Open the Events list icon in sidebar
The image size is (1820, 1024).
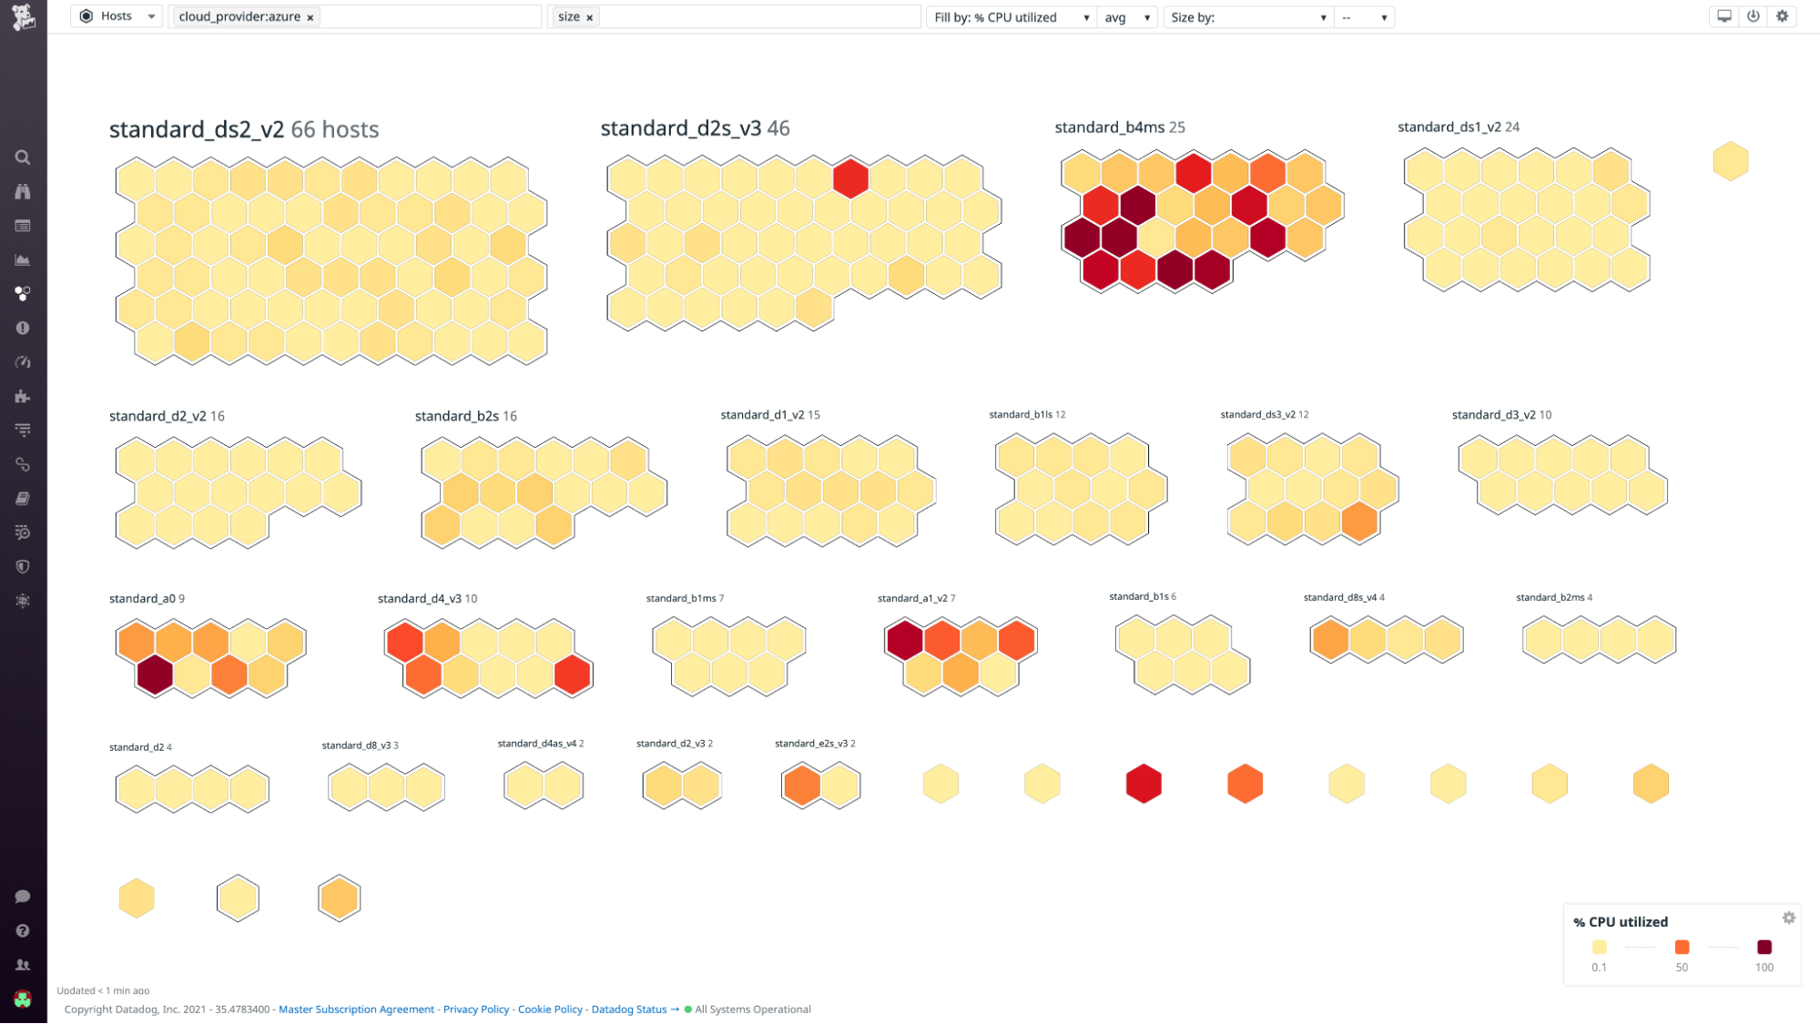tap(23, 225)
